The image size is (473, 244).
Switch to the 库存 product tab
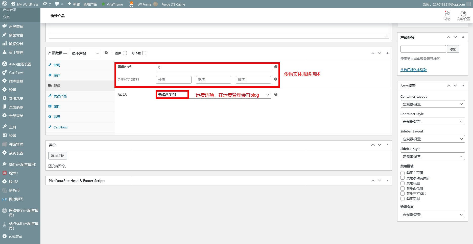80,75
